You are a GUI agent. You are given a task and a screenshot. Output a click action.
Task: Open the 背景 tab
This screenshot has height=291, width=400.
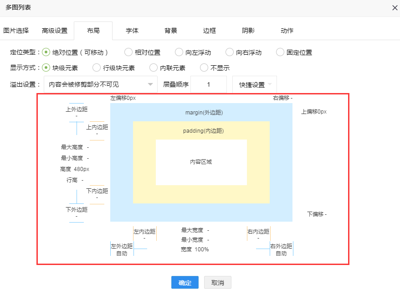pos(171,31)
